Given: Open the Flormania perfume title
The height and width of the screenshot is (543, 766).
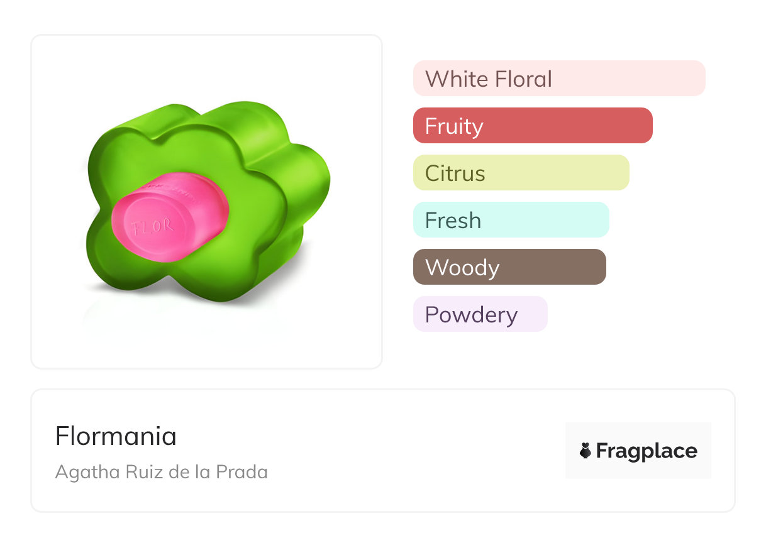Looking at the screenshot, I should pyautogui.click(x=116, y=436).
